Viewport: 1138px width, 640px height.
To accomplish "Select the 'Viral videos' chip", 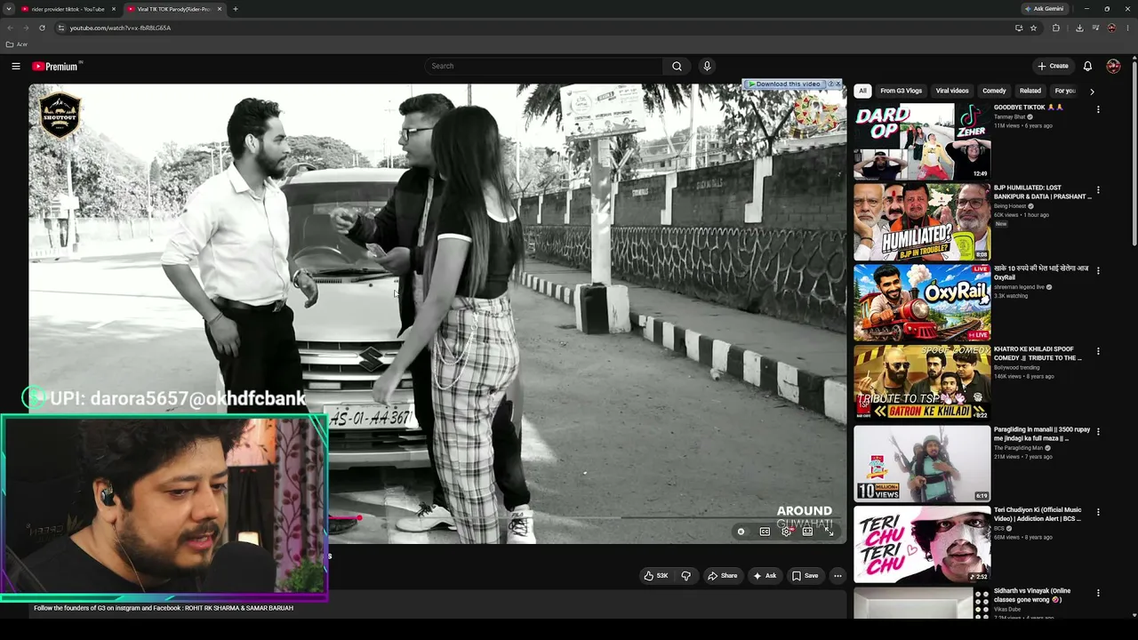I will point(952,91).
